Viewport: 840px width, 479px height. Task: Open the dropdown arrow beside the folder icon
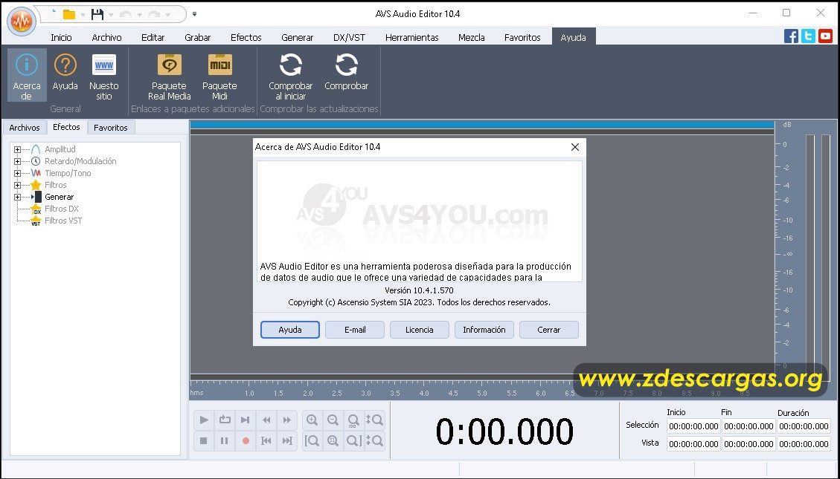[83, 15]
